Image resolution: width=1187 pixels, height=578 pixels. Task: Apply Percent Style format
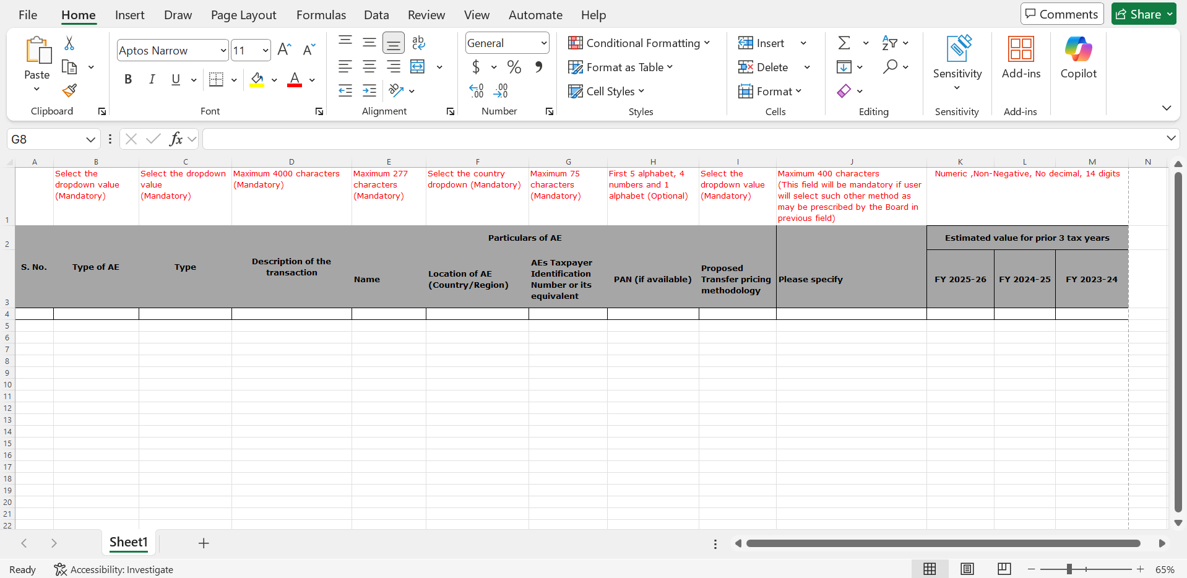point(514,67)
